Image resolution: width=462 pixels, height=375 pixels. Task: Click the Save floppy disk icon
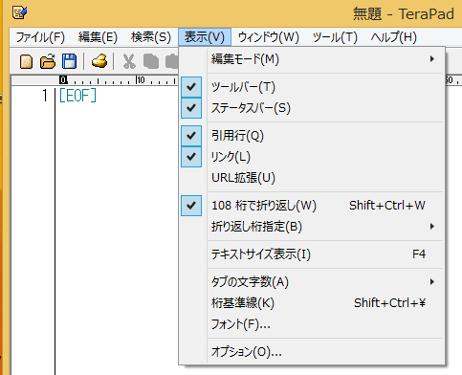coord(69,61)
